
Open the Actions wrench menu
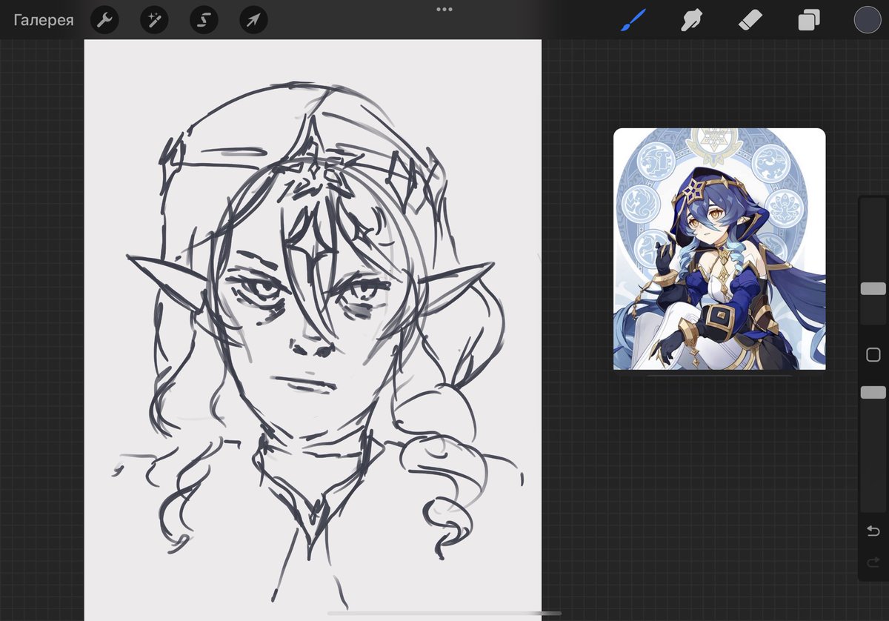coord(104,20)
